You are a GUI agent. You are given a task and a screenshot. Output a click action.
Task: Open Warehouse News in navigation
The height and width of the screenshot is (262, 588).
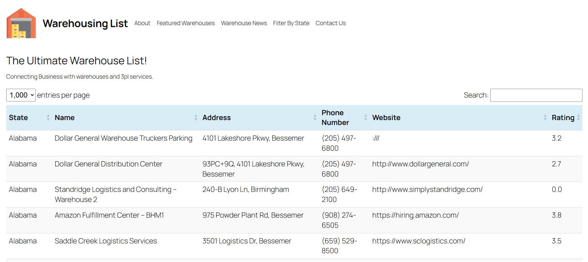point(244,23)
